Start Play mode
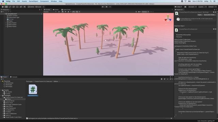Screen dimensions: 218x122 [103, 7]
